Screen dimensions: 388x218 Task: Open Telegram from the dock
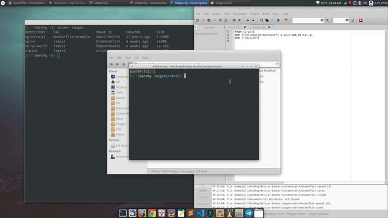point(249,213)
